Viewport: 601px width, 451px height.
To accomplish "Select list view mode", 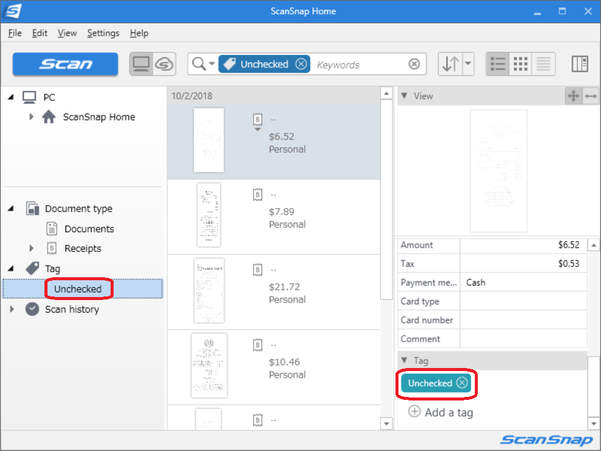I will pos(498,64).
